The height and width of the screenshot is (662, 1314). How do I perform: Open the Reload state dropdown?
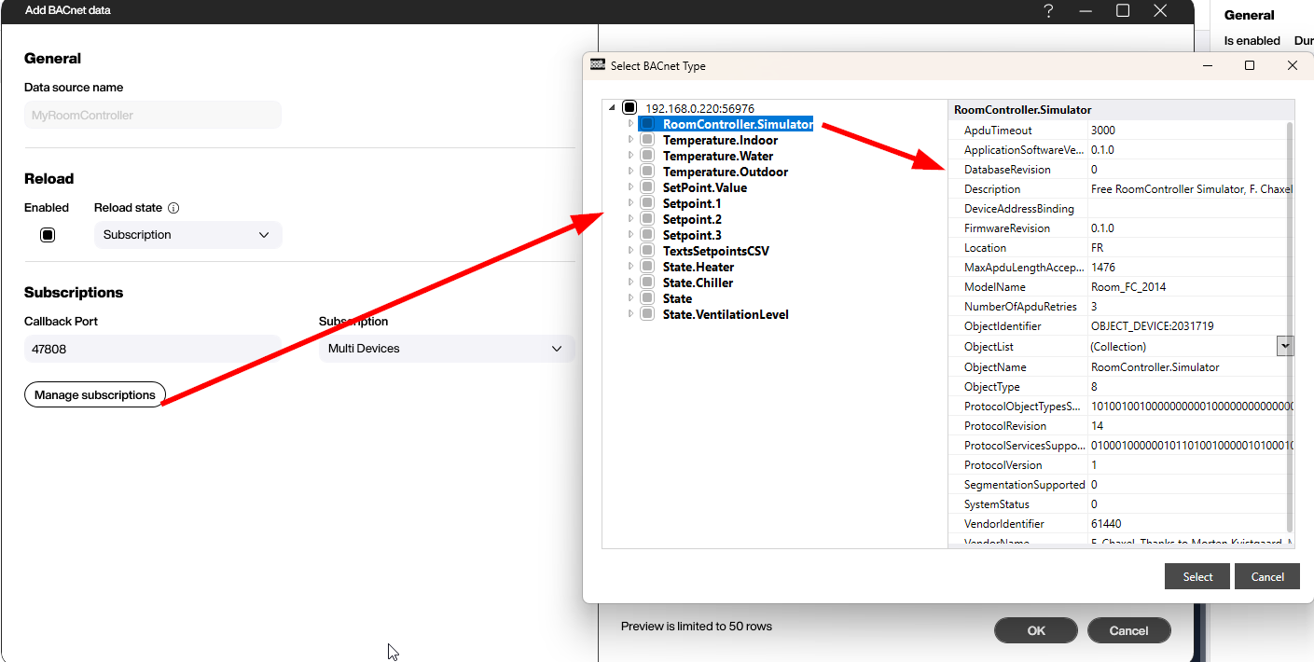click(187, 234)
